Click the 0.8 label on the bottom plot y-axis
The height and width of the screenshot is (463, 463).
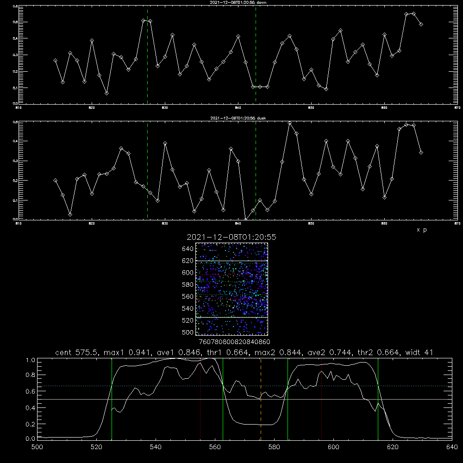31,375
